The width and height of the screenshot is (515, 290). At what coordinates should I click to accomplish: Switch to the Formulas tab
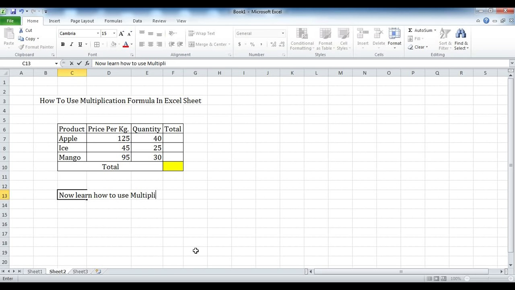coord(113,21)
